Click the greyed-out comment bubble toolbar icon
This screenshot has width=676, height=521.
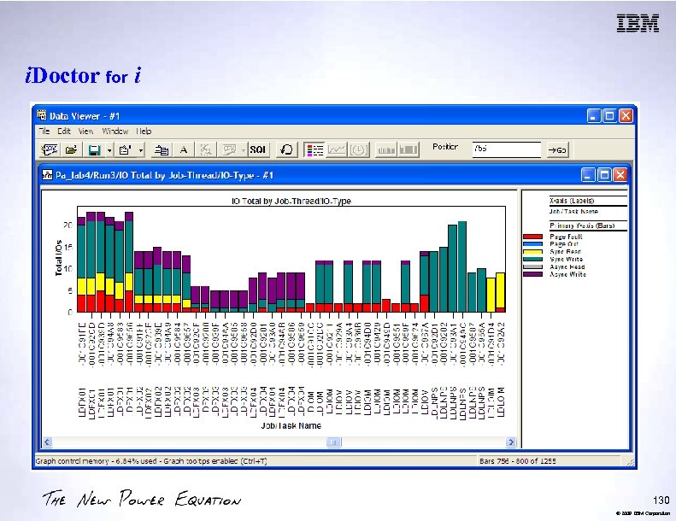[x=228, y=149]
